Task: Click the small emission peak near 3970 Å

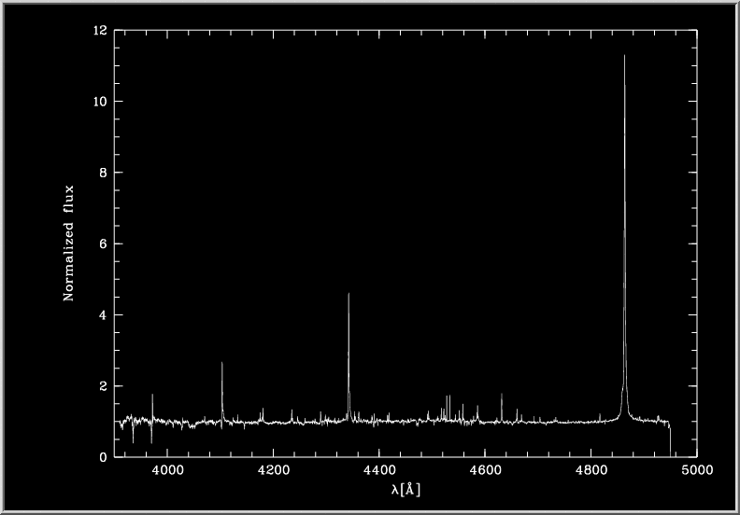Action: click(152, 396)
